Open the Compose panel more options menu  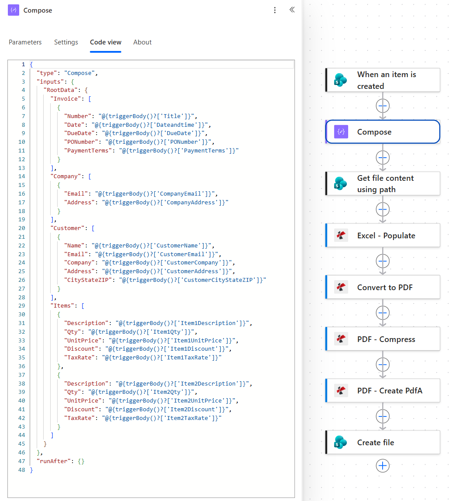pyautogui.click(x=274, y=10)
